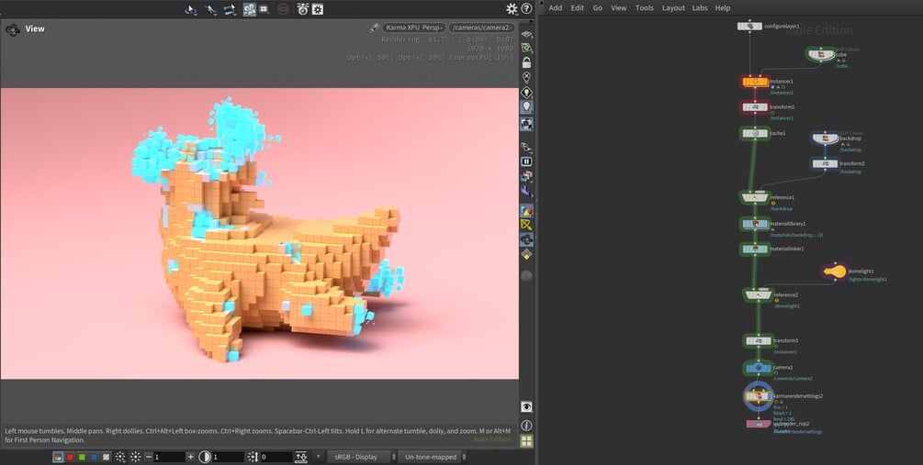The image size is (923, 465).
Task: Toggle the camera lock padlock icon
Action: (527, 62)
